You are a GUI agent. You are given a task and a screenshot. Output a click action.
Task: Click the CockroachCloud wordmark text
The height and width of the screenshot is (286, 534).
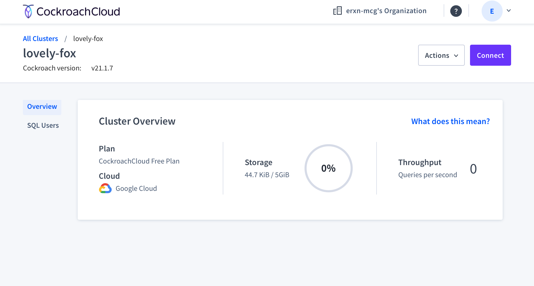click(78, 12)
